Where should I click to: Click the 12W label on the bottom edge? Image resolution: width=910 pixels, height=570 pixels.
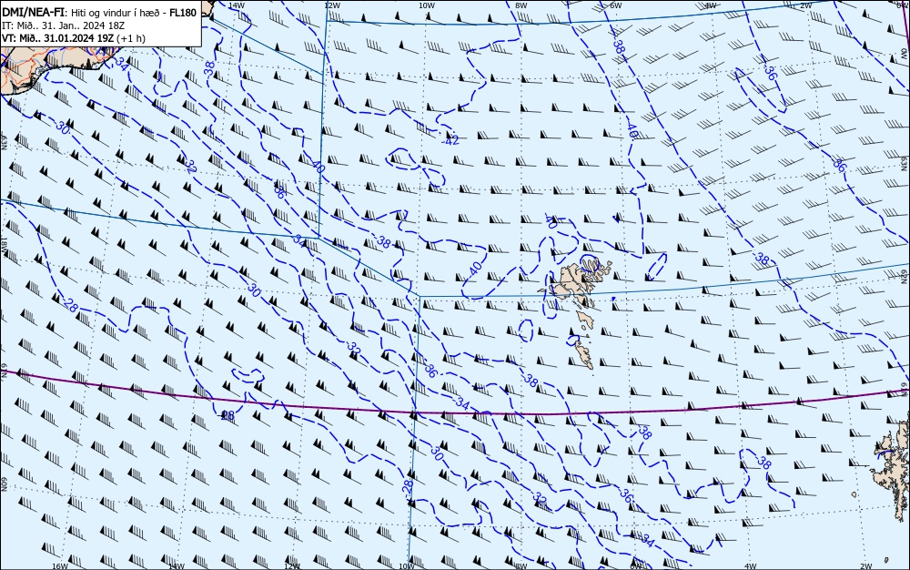292,566
